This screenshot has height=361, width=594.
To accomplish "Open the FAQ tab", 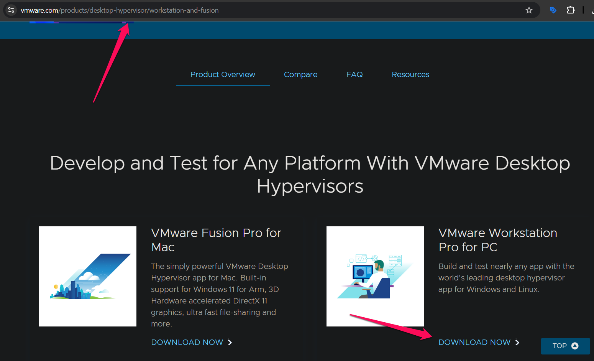I will pos(354,74).
